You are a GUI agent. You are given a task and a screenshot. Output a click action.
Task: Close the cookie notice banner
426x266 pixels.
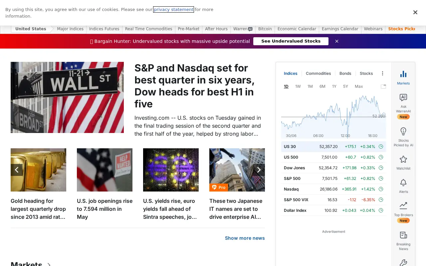415,12
